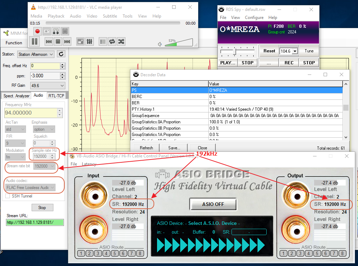The width and height of the screenshot is (358, 266).
Task: Toggle VLC fullscreen mode
Action: tap(80, 41)
